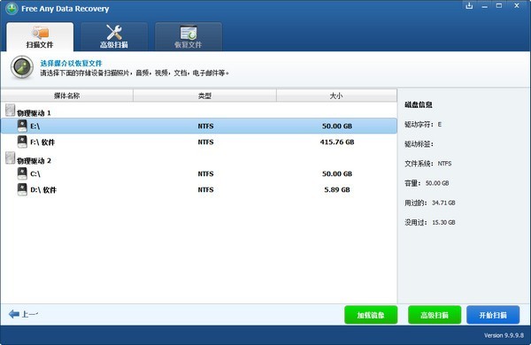Screen dimensions: 531x345
Task: Select the 物理驱动 1 disk icon
Action: click(x=10, y=110)
